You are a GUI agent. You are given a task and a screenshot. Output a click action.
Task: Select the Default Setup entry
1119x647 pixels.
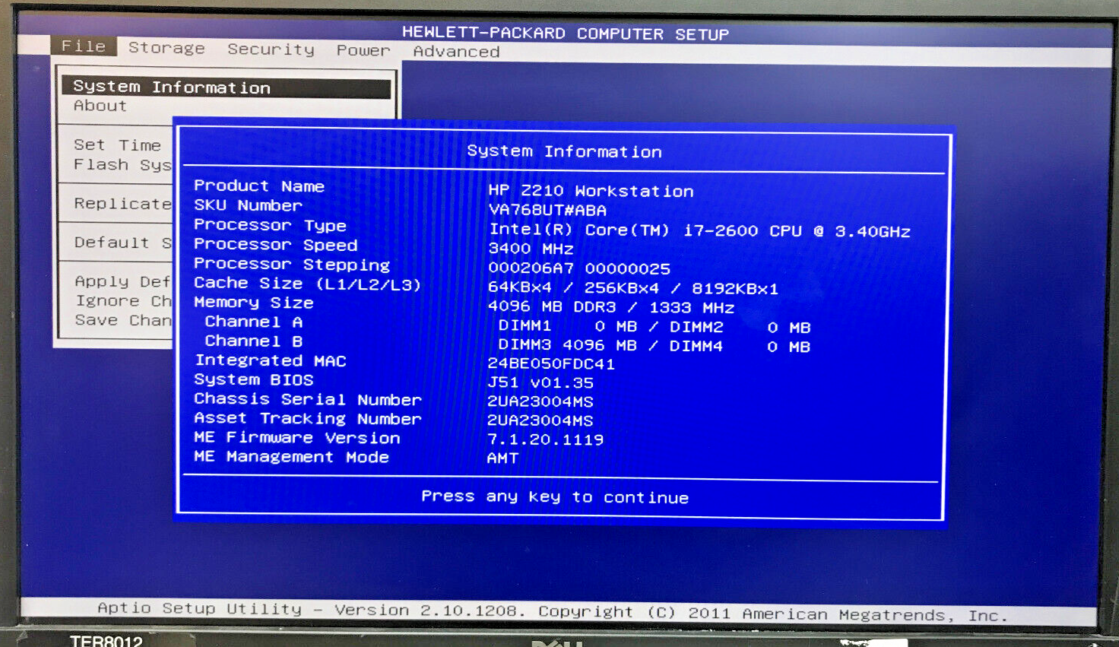[x=122, y=243]
